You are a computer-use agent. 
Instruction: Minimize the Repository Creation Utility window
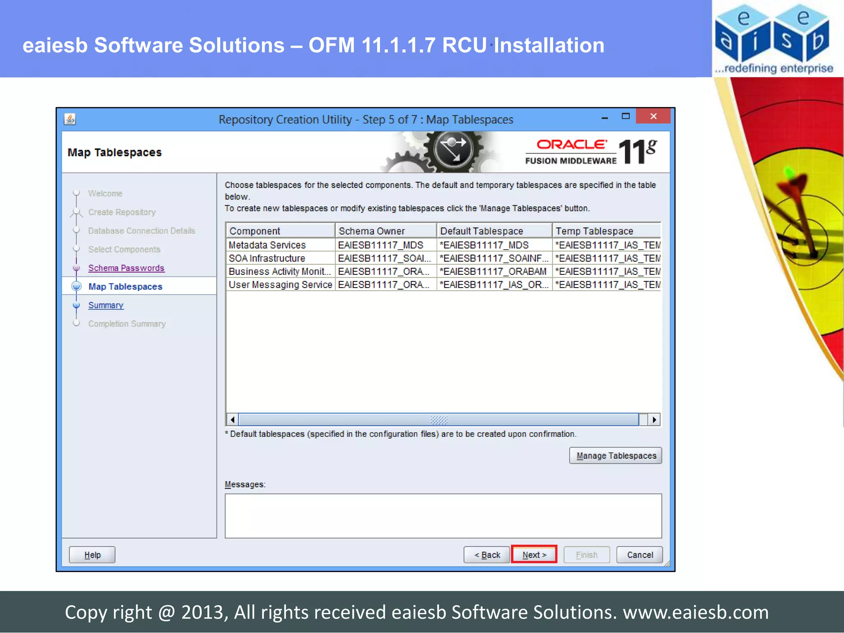click(605, 118)
